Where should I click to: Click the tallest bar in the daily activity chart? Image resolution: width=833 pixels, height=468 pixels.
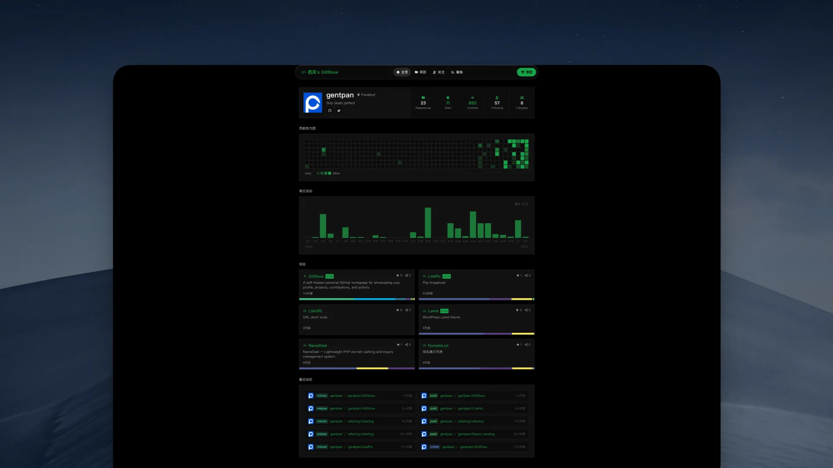428,223
